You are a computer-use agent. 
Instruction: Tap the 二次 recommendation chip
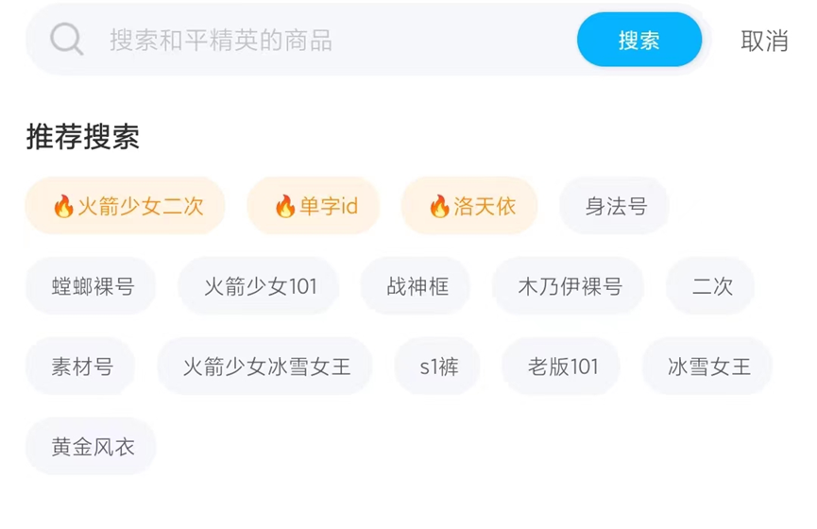711,286
